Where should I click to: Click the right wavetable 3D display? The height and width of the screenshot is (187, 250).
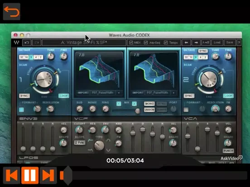click(154, 71)
